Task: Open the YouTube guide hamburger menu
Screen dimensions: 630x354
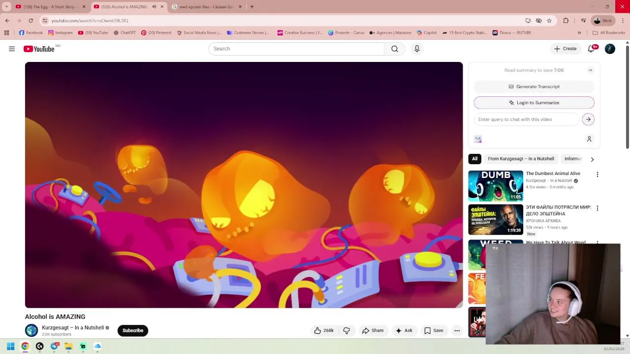Action: [x=12, y=49]
